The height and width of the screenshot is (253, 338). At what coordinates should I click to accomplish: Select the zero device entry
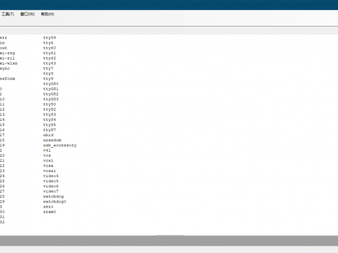click(48, 206)
